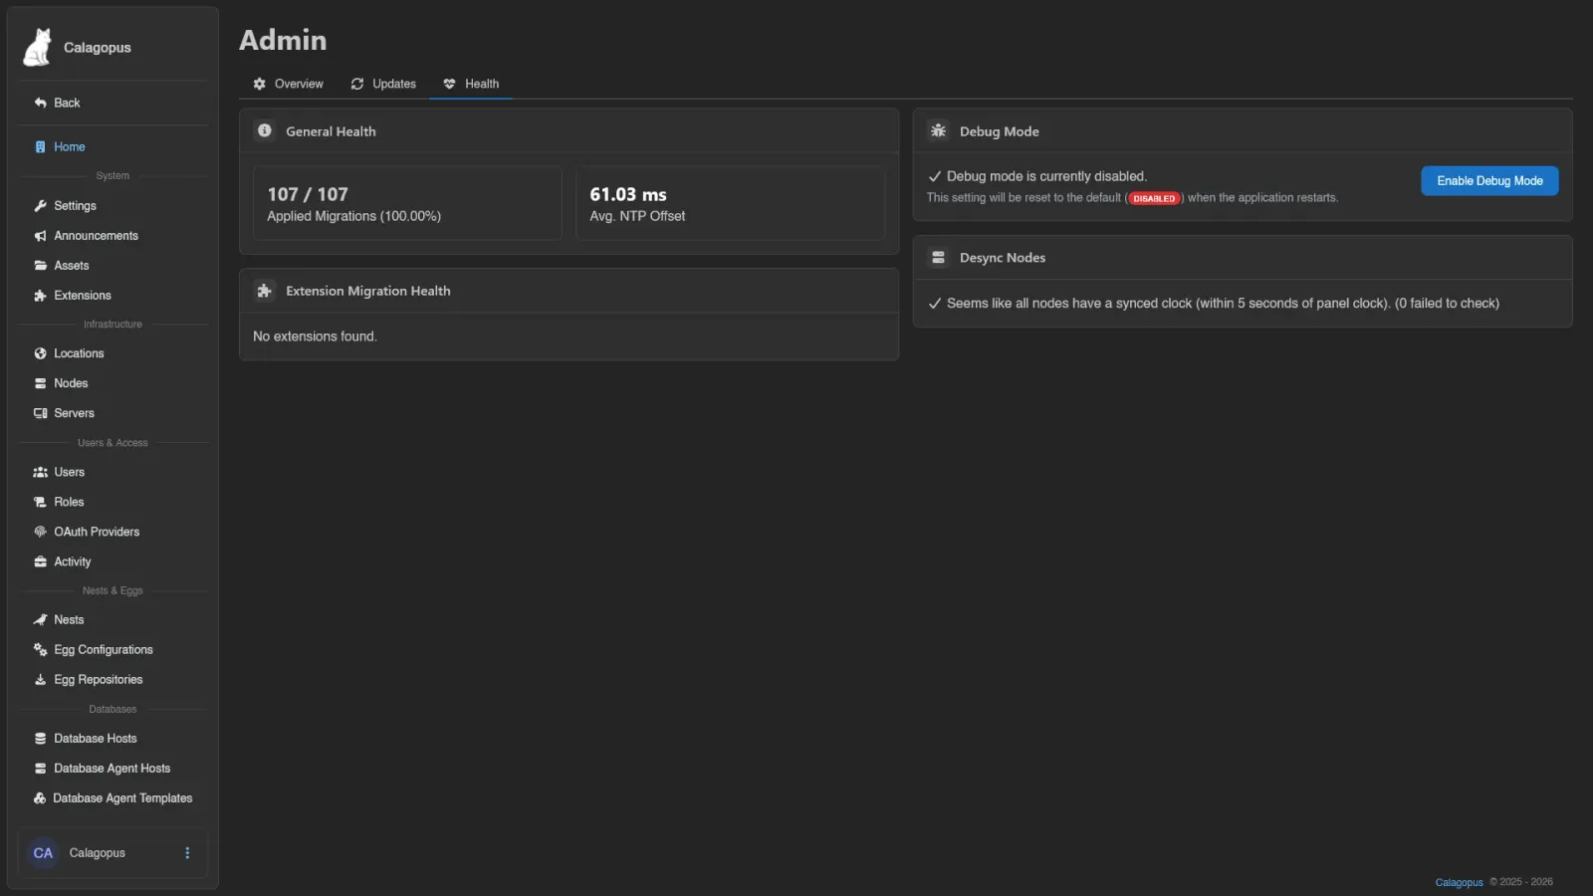1593x896 pixels.
Task: Click the Desync Nodes server icon
Action: pyautogui.click(x=938, y=257)
